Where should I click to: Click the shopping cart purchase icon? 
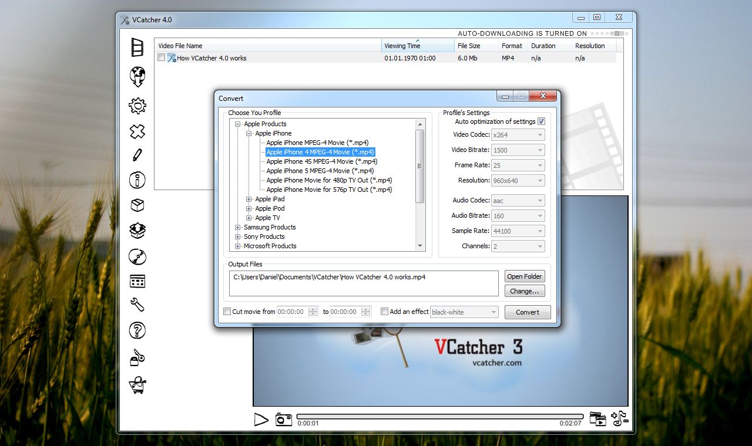137,384
